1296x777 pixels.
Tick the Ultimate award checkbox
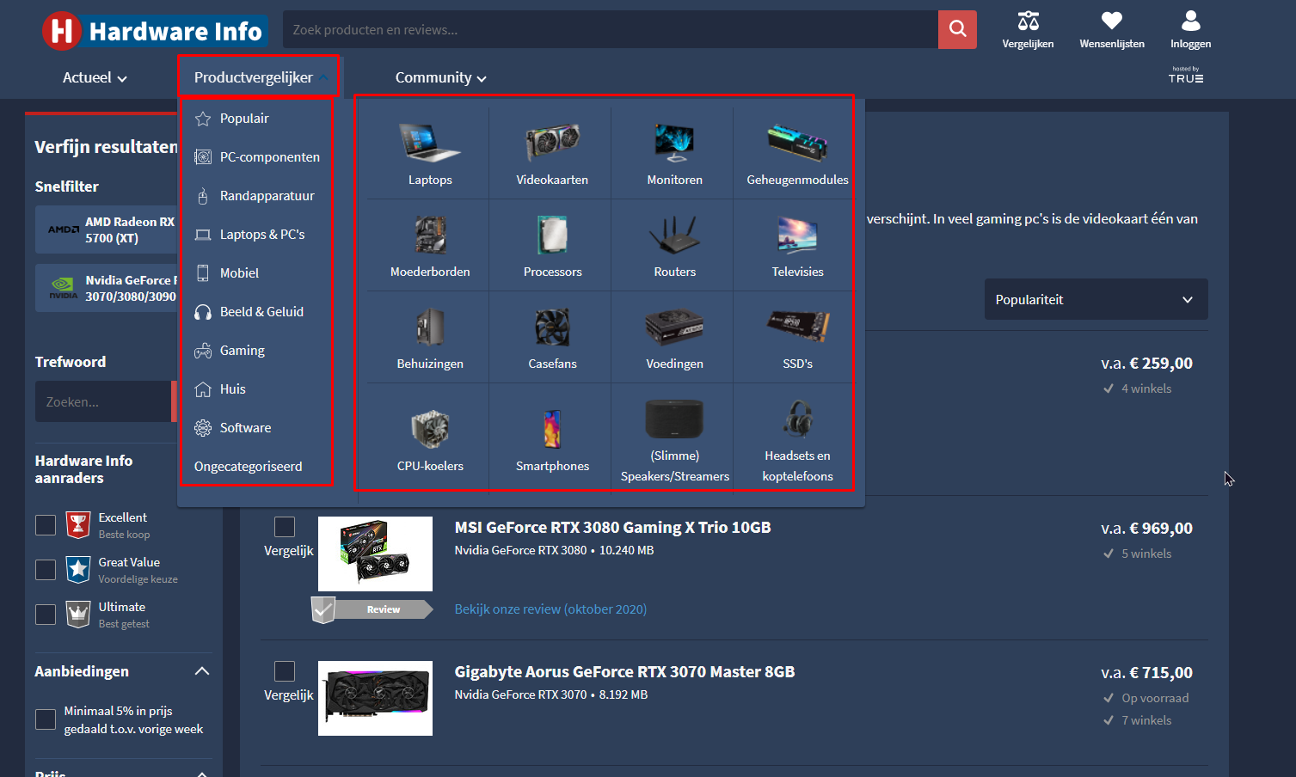click(46, 615)
